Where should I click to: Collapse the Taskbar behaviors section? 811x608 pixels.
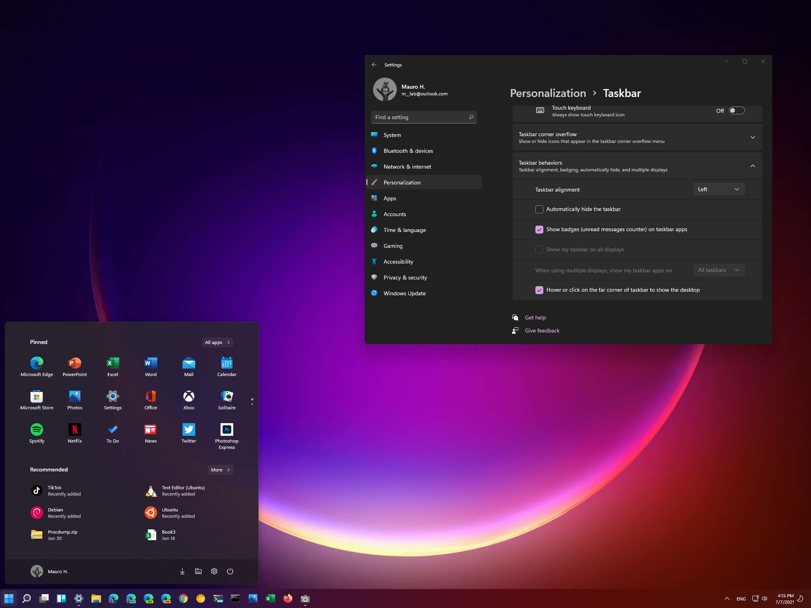752,166
